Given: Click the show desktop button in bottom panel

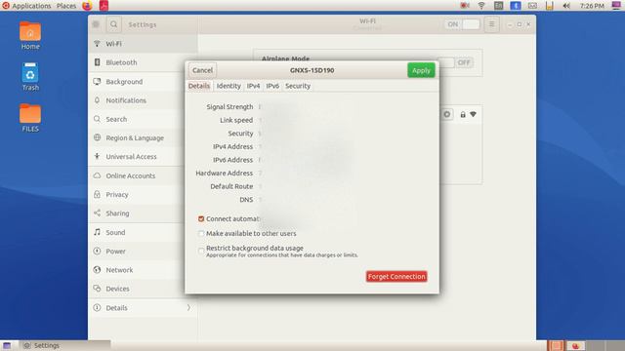Looking at the screenshot, I should click(7, 345).
